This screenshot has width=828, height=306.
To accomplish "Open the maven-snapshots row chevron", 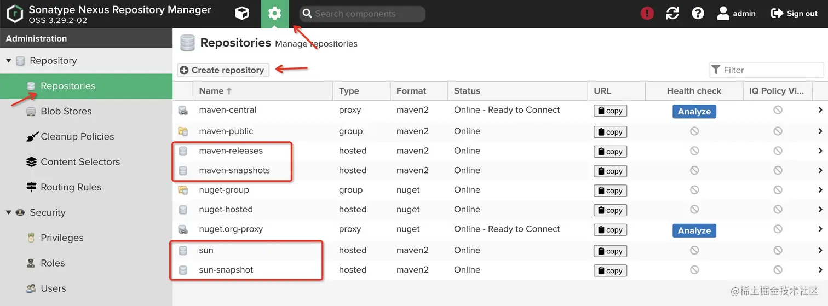I will click(x=820, y=170).
